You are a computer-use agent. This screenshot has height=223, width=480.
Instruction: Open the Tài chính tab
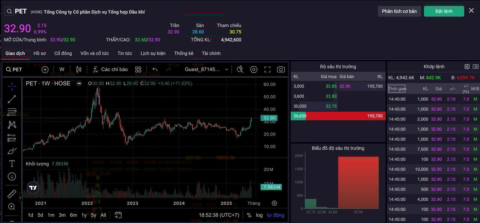coord(210,53)
